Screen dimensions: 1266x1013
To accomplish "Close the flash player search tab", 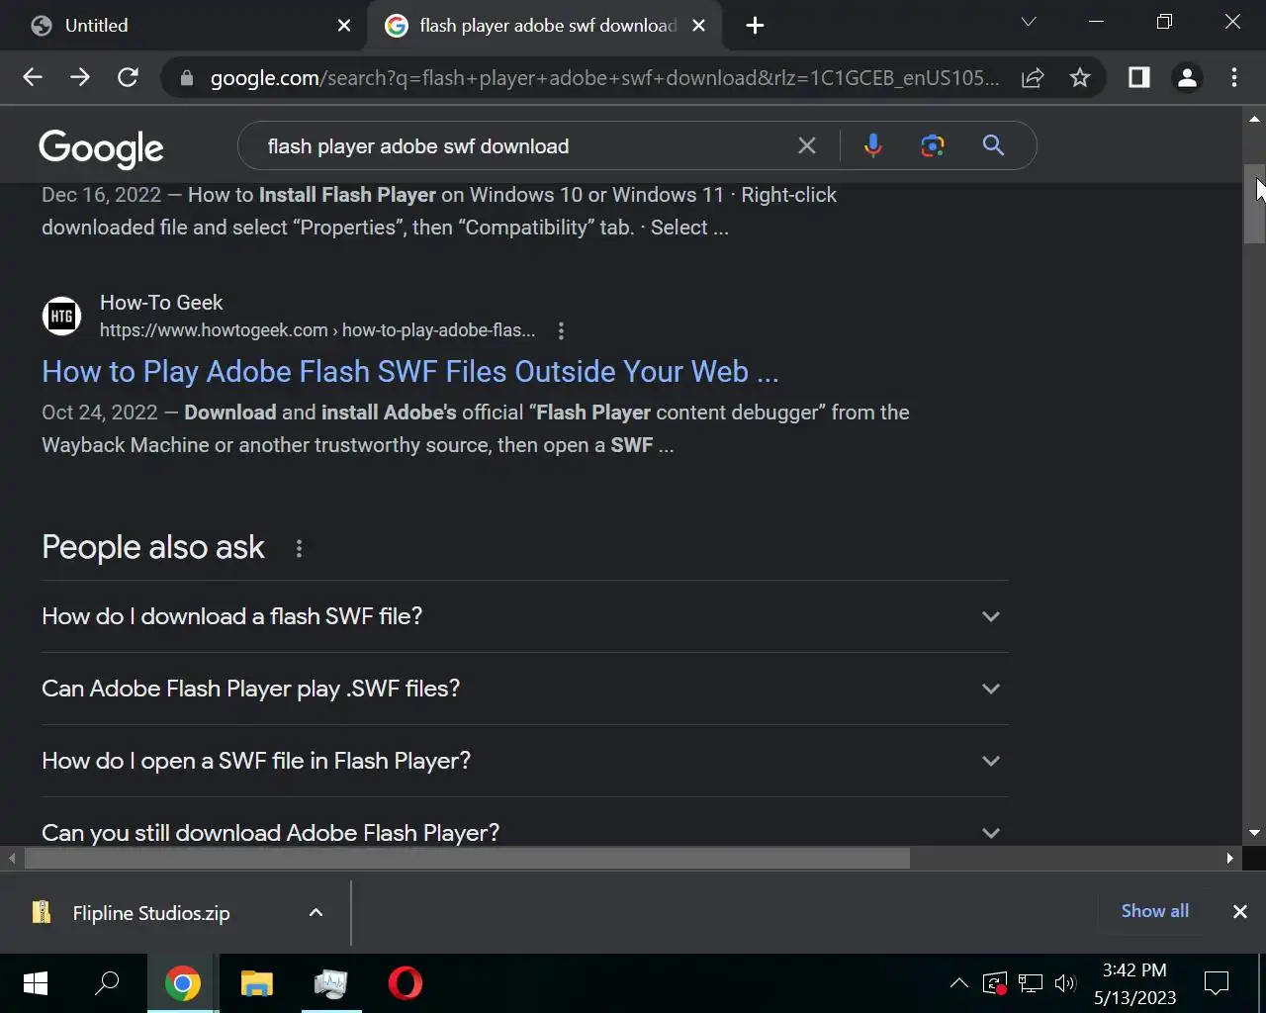I will tap(698, 26).
